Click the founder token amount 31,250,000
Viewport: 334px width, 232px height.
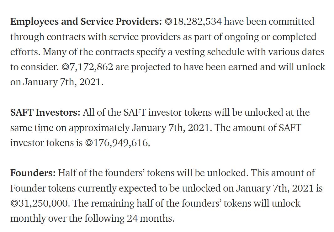click(x=43, y=203)
